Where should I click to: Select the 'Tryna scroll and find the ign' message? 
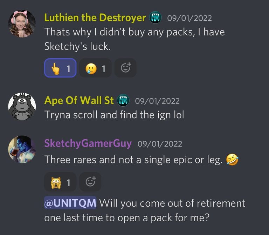coord(114,115)
